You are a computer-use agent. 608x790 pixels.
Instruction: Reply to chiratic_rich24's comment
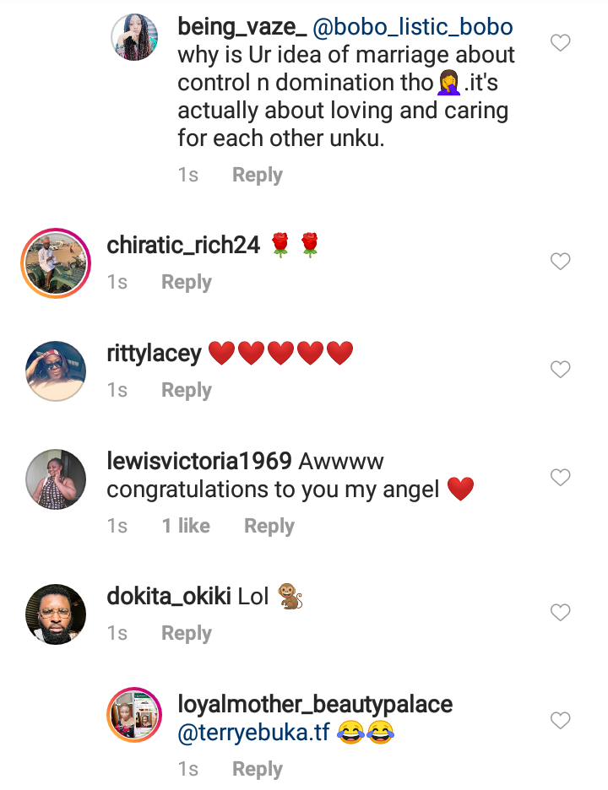(x=187, y=283)
